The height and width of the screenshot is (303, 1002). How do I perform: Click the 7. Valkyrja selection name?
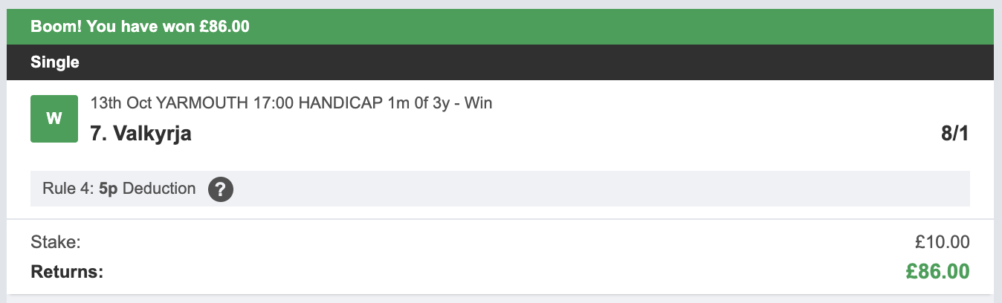tap(141, 135)
